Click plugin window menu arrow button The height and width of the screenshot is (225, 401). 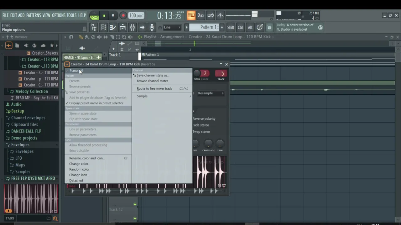pyautogui.click(x=67, y=64)
